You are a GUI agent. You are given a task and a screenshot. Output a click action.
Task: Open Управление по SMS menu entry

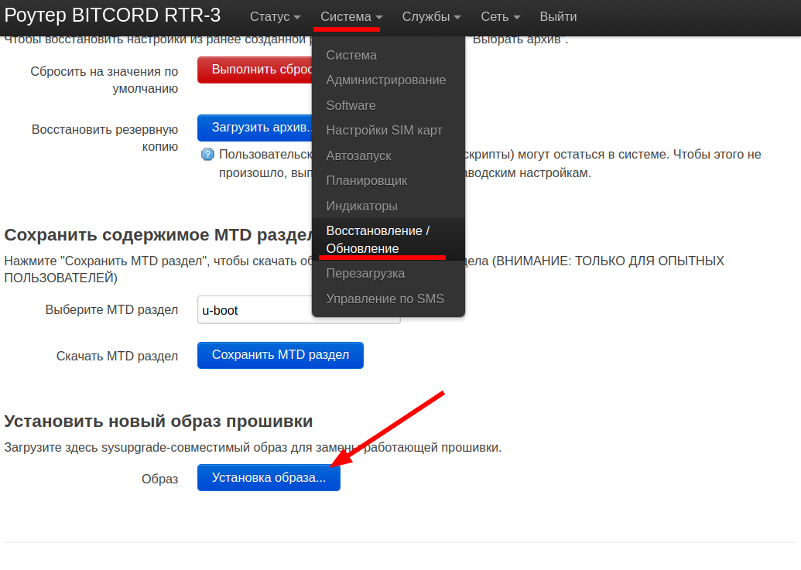click(385, 299)
